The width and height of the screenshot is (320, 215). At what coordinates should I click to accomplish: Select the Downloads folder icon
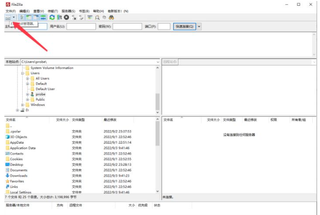click(8, 175)
